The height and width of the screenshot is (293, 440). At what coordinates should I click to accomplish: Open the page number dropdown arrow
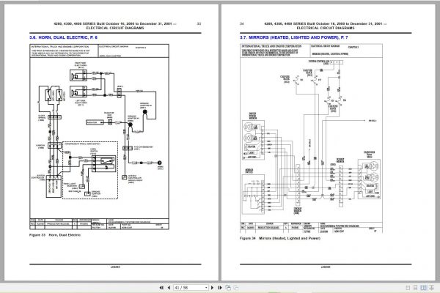[x=206, y=288]
